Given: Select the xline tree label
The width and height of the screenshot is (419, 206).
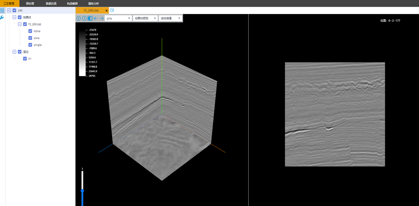Looking at the screenshot, I should [37, 38].
